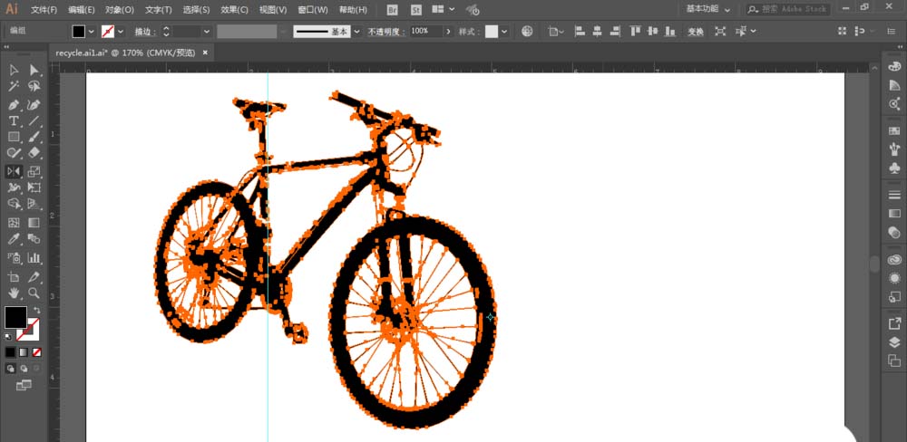
Task: Click the 不透明度 opacity label link
Action: coord(387,31)
